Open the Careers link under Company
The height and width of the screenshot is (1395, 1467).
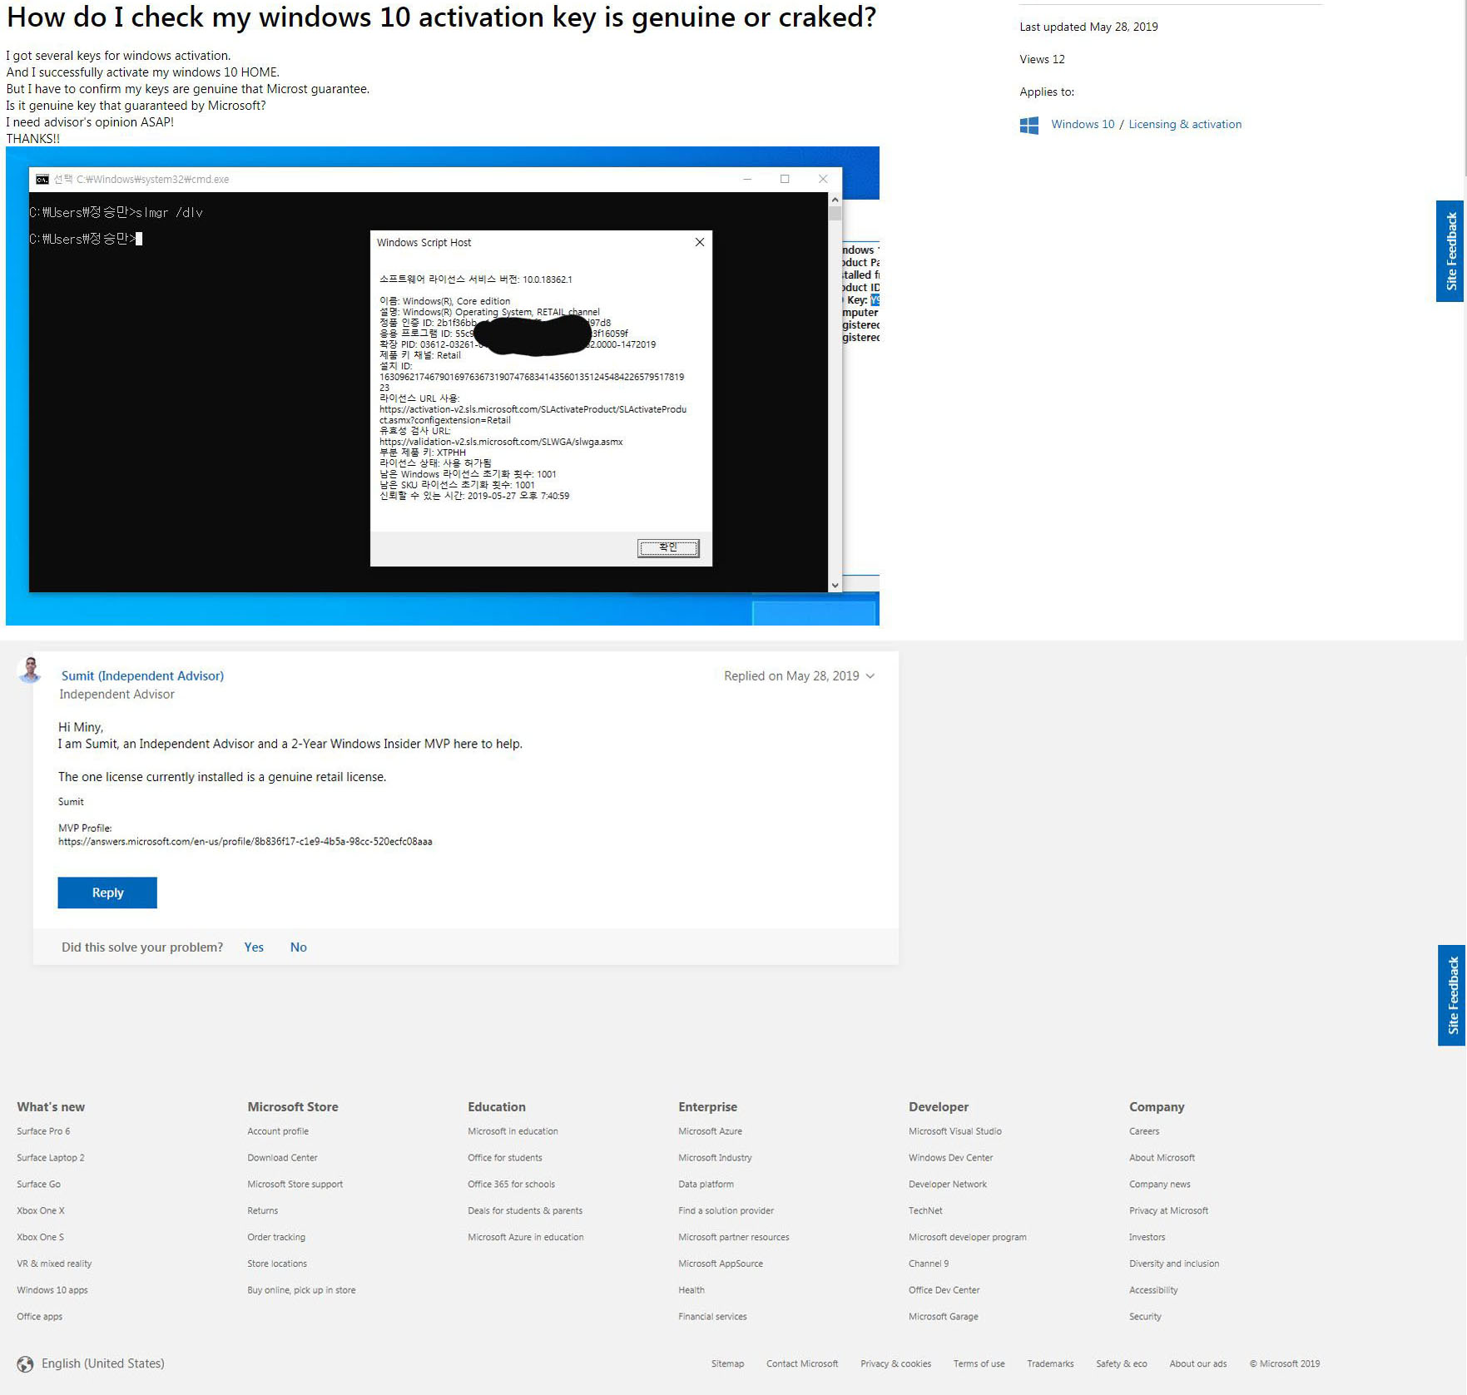pos(1144,1131)
